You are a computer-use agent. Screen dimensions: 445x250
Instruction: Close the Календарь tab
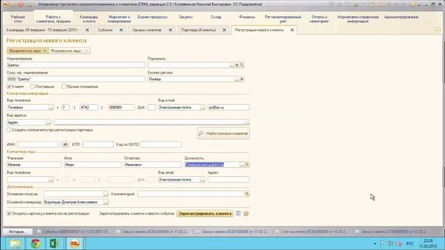tap(87, 30)
